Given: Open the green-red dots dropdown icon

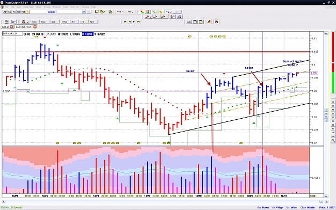Looking at the screenshot, I should pos(168,12).
